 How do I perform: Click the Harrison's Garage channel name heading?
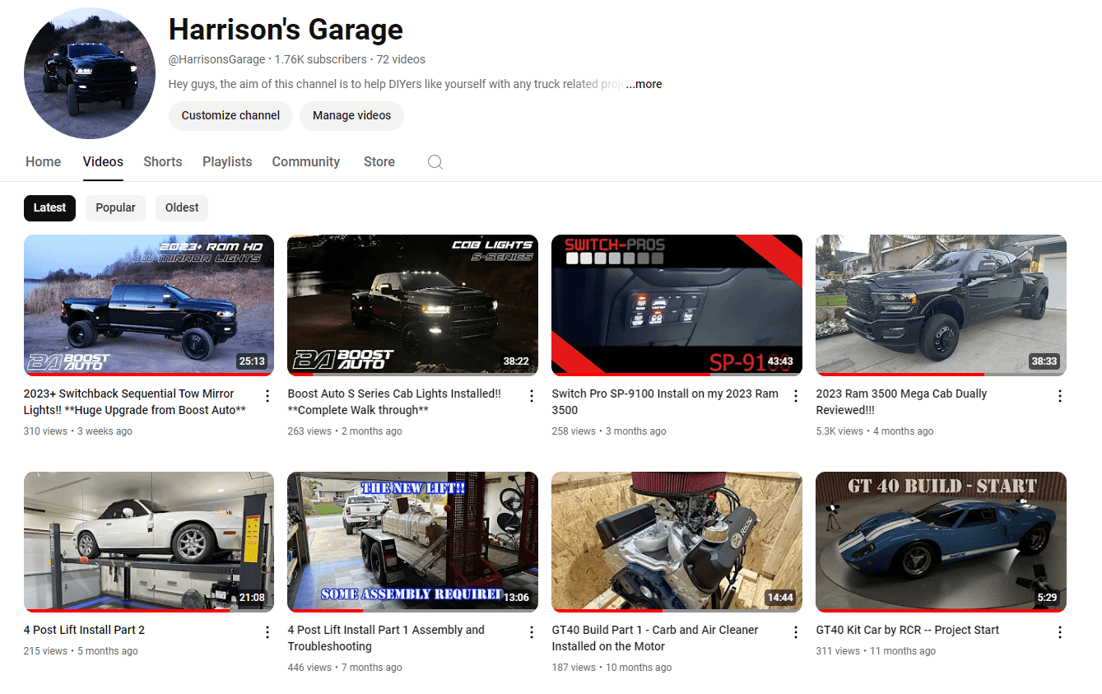coord(286,30)
